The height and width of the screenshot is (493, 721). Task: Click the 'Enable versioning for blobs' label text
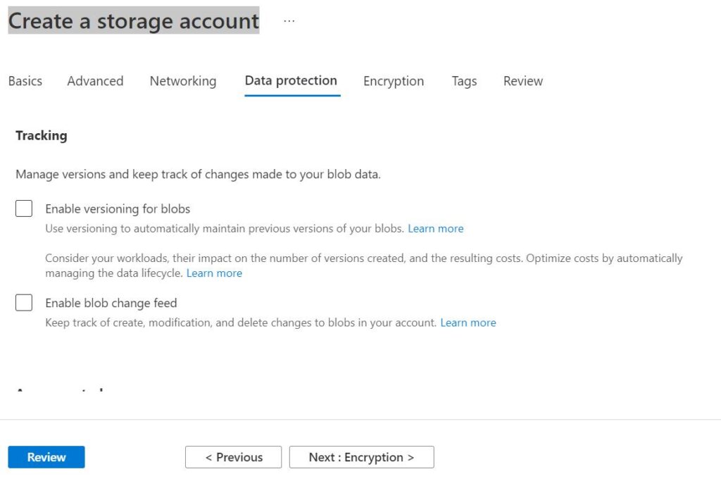(x=118, y=208)
